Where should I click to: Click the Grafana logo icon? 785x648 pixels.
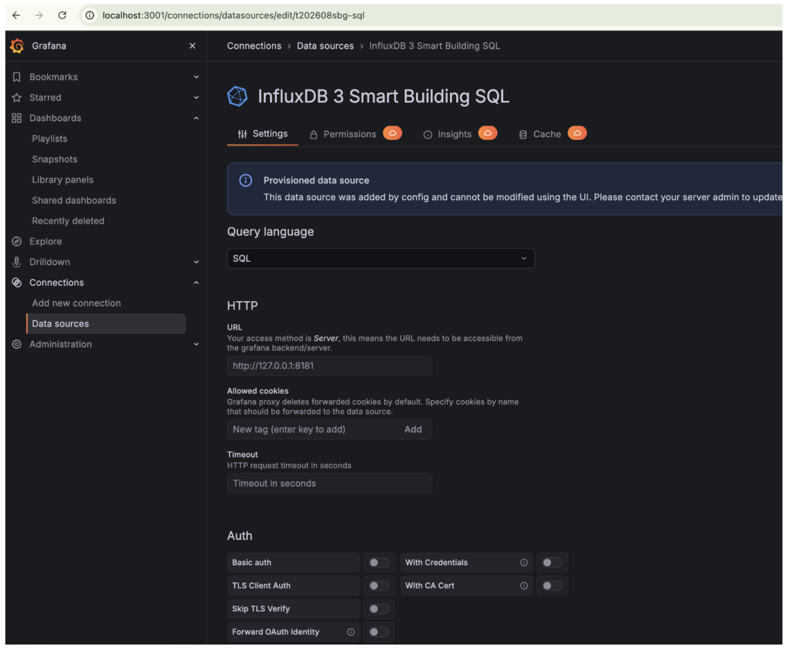click(17, 46)
